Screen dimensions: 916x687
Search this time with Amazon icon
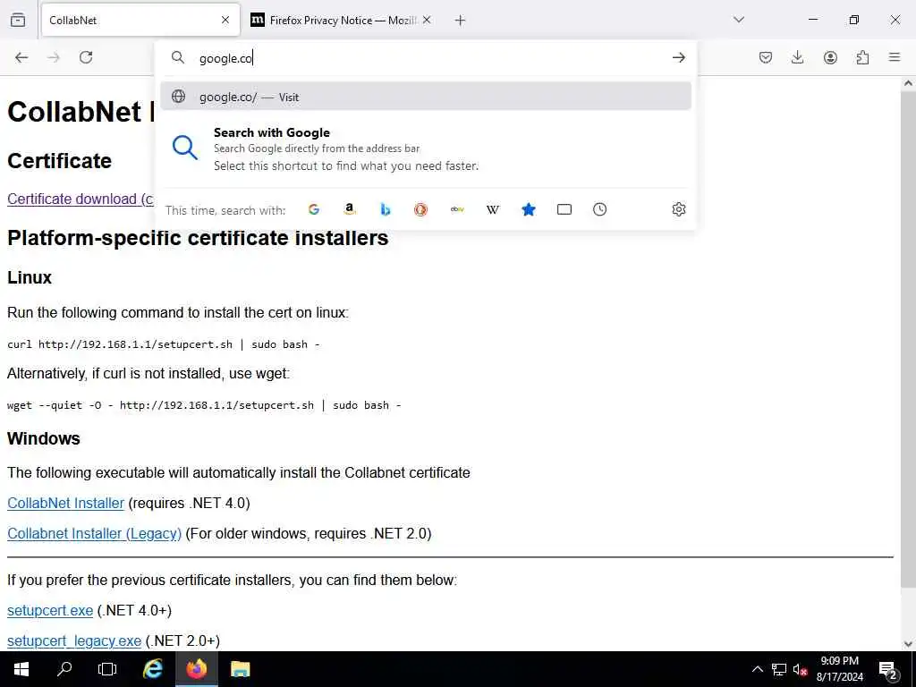tap(350, 209)
